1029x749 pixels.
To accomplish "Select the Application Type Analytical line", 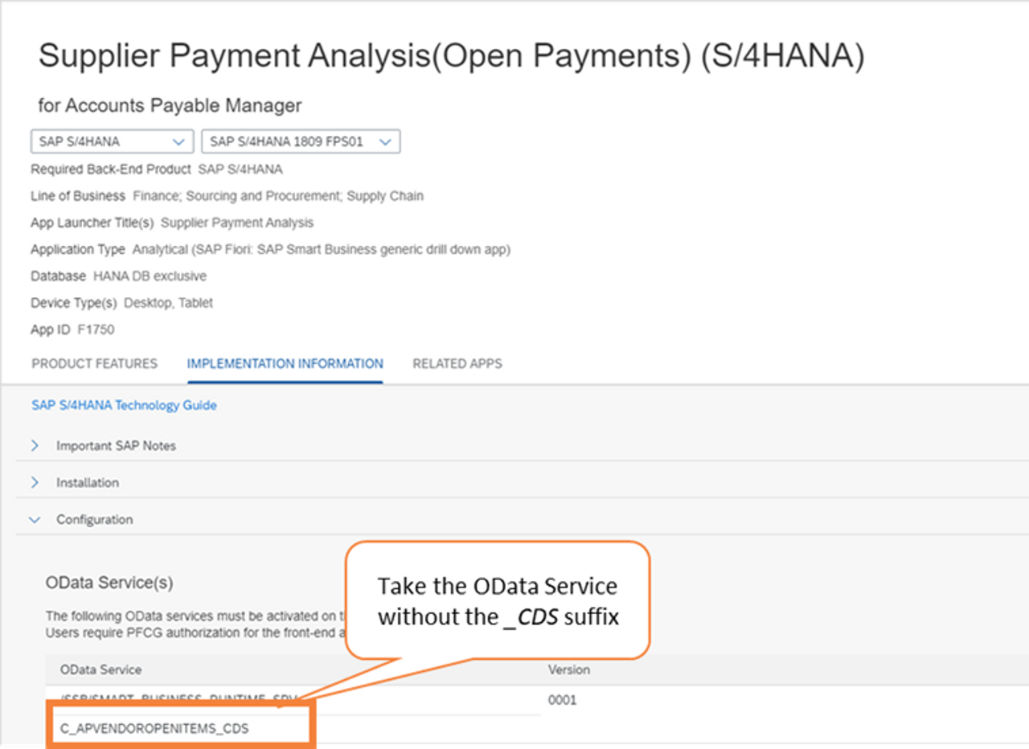I will pos(270,249).
